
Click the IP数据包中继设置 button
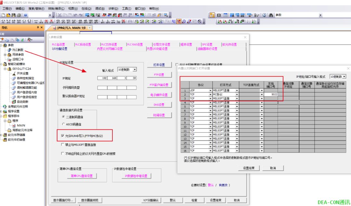pos(136,176)
